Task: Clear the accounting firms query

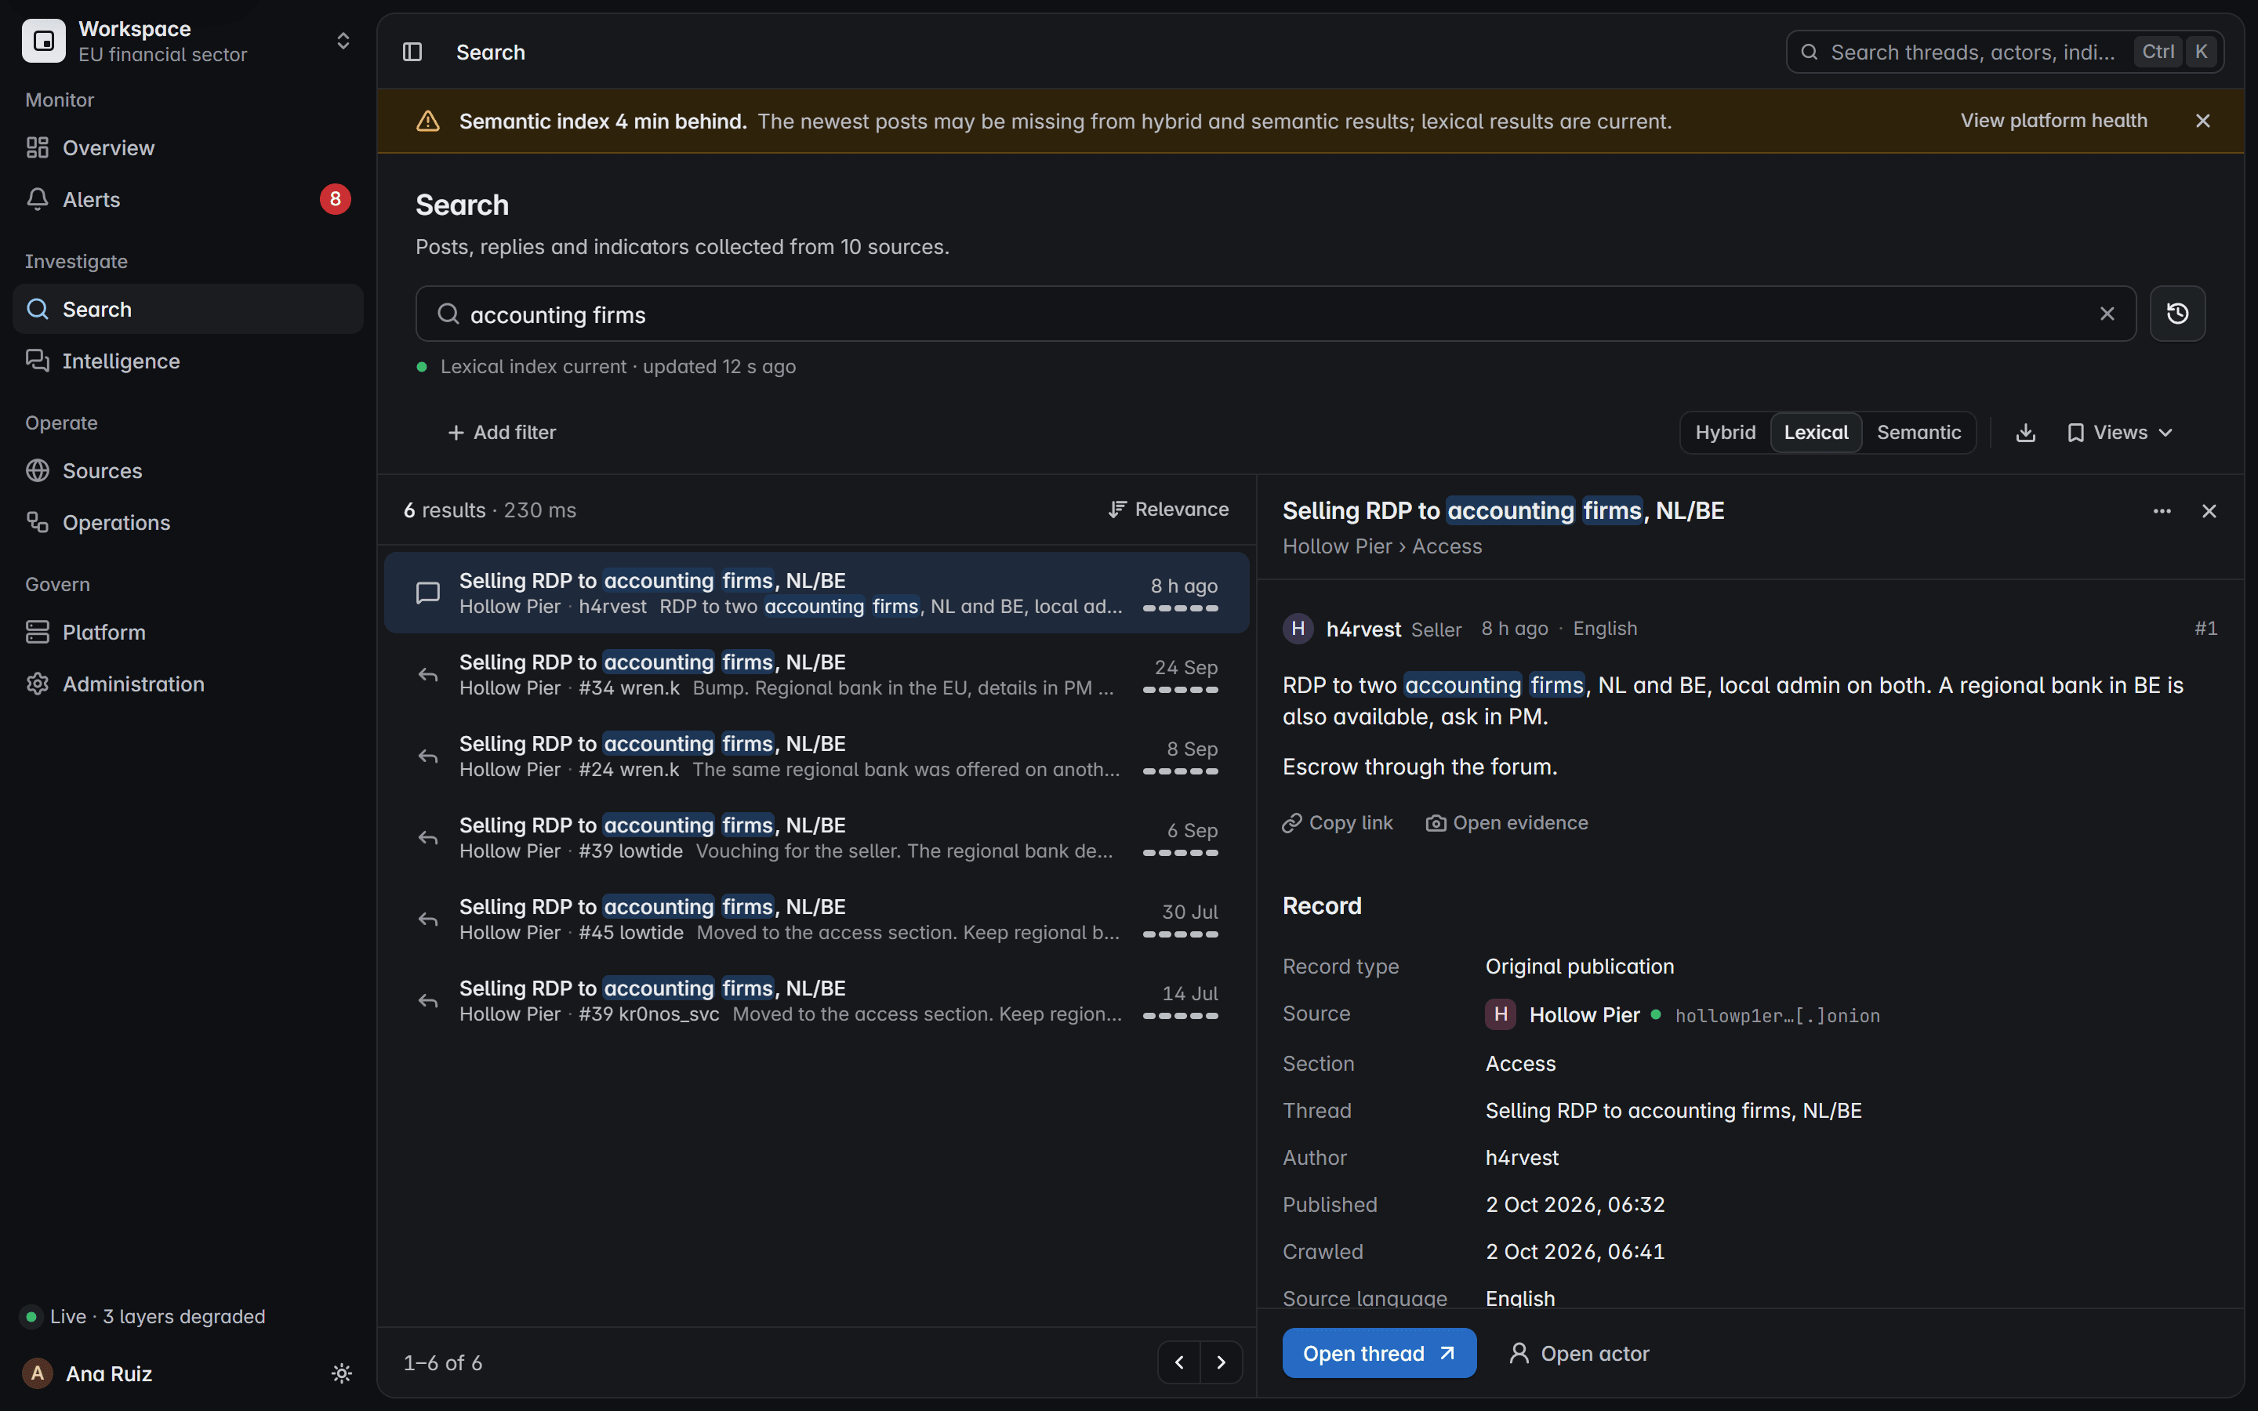Action: click(2107, 314)
